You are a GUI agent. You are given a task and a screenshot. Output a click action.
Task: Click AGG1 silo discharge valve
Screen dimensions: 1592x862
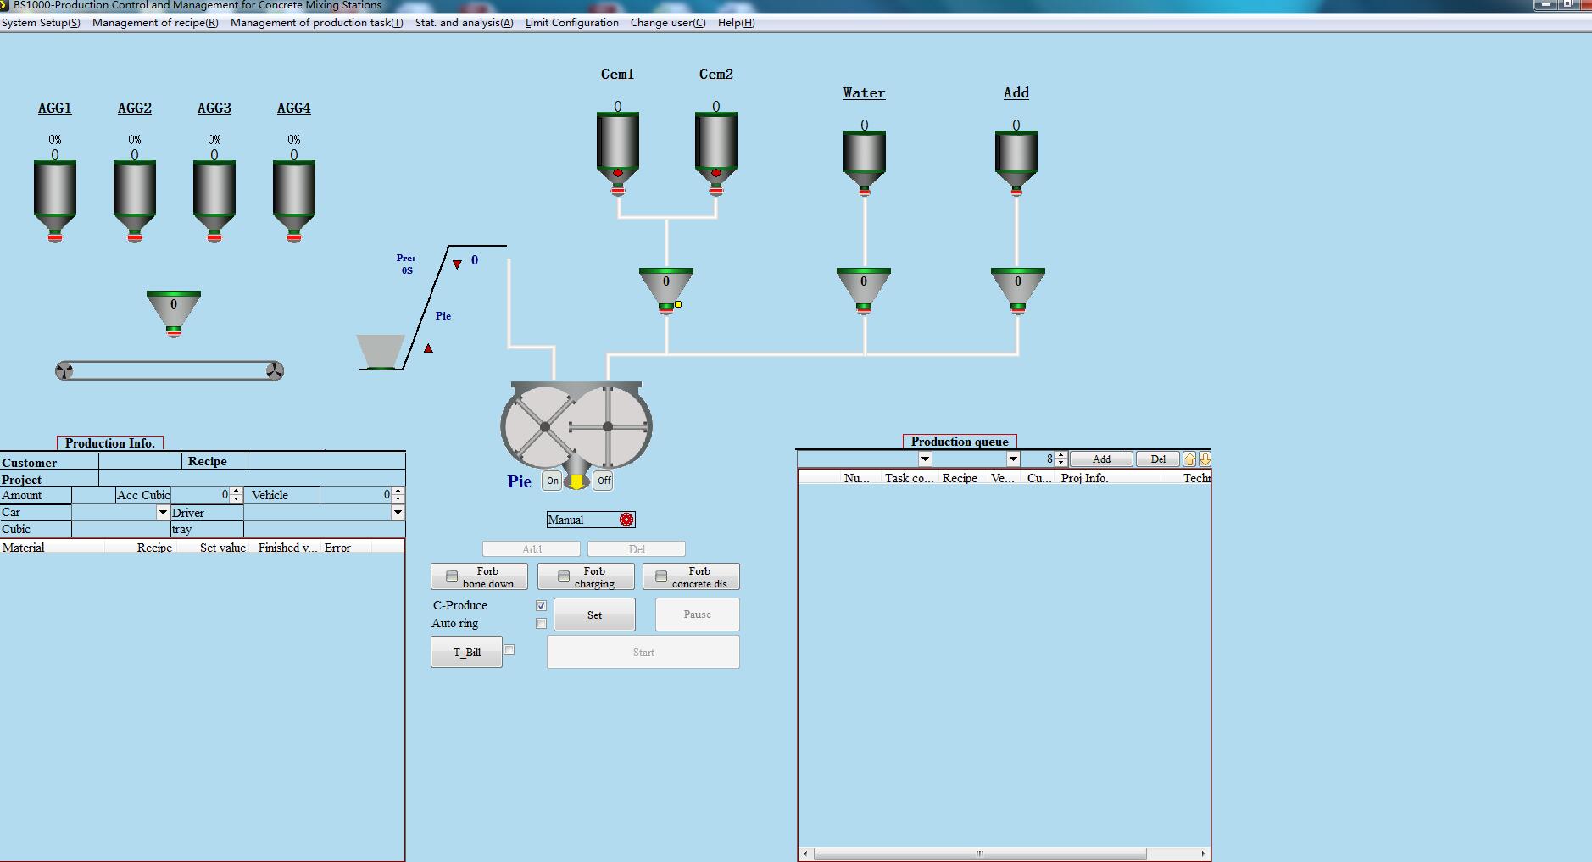[55, 237]
